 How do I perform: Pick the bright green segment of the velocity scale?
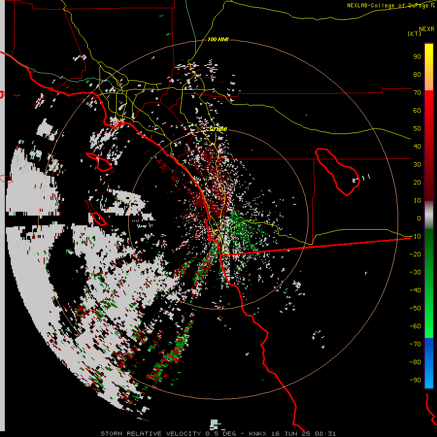[429, 320]
